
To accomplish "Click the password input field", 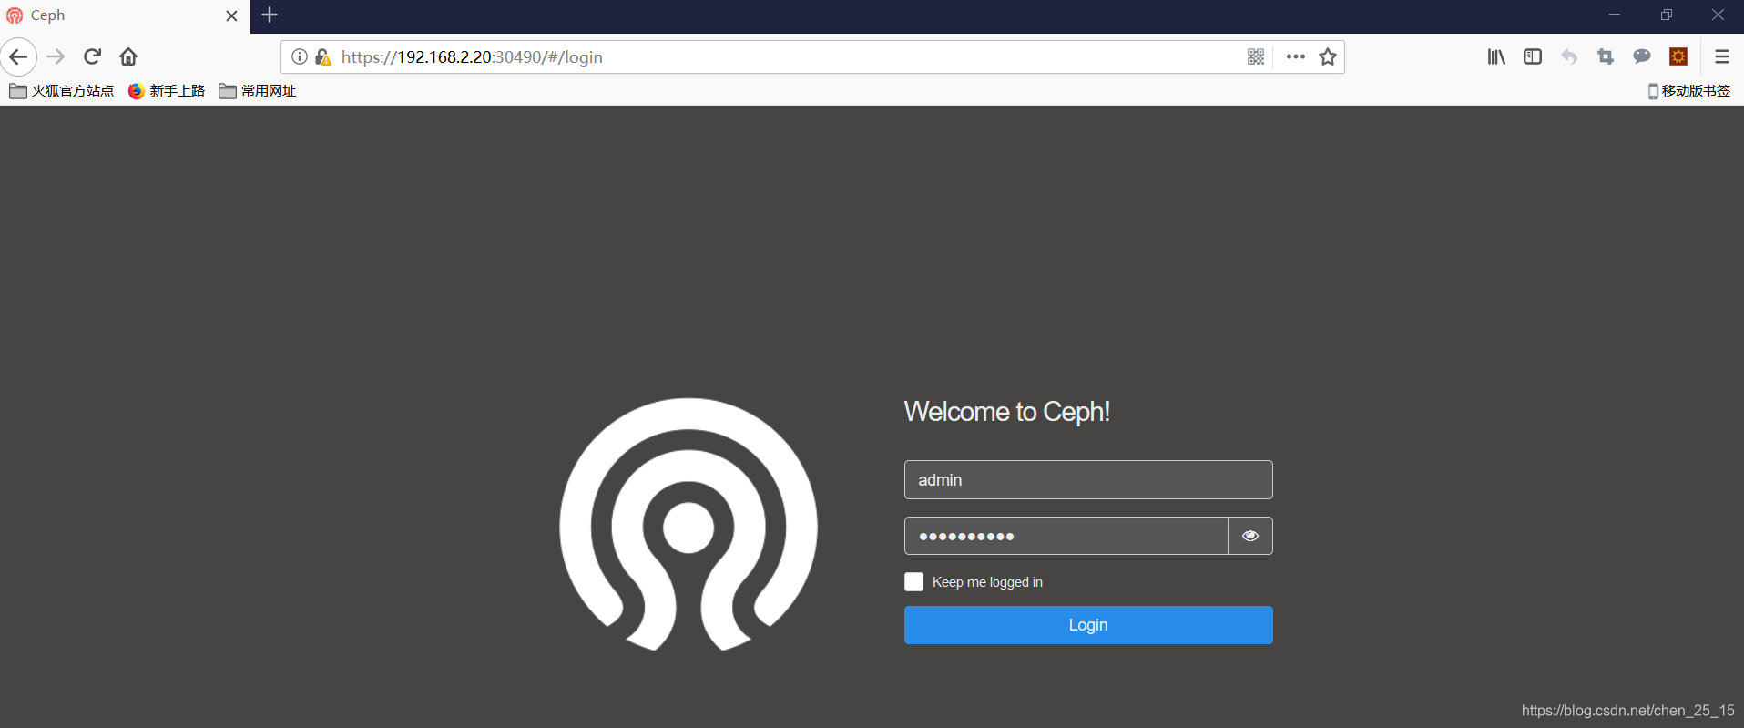I will [1066, 536].
